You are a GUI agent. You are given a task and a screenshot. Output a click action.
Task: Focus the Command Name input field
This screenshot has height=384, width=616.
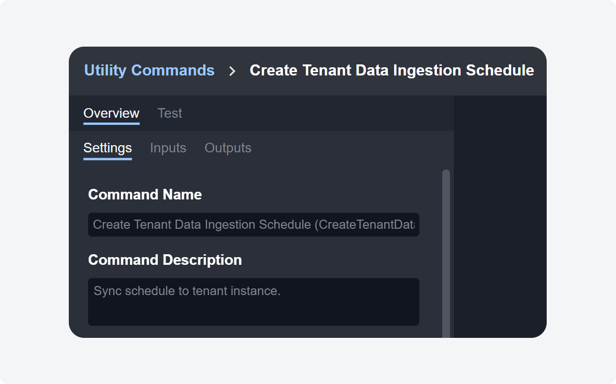coord(253,224)
